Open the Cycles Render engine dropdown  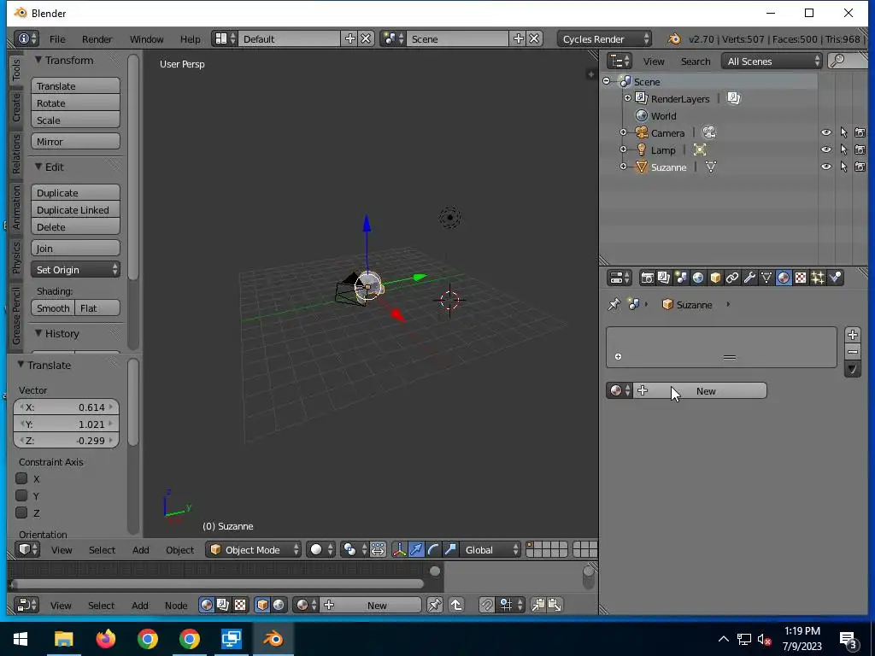click(x=604, y=39)
